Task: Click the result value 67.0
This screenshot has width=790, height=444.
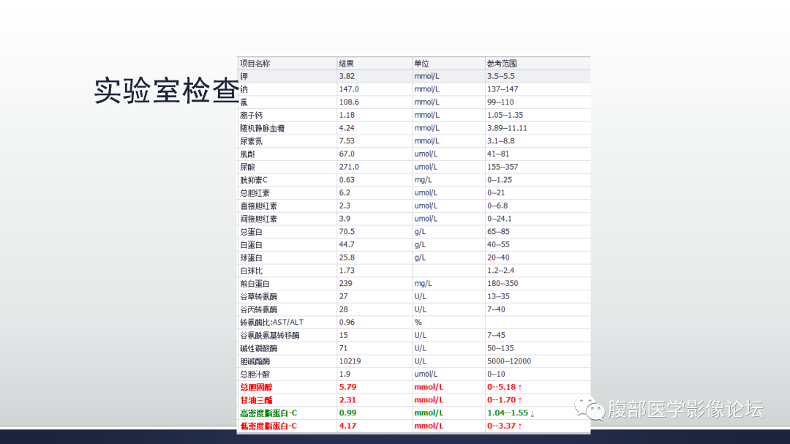Action: 347,154
